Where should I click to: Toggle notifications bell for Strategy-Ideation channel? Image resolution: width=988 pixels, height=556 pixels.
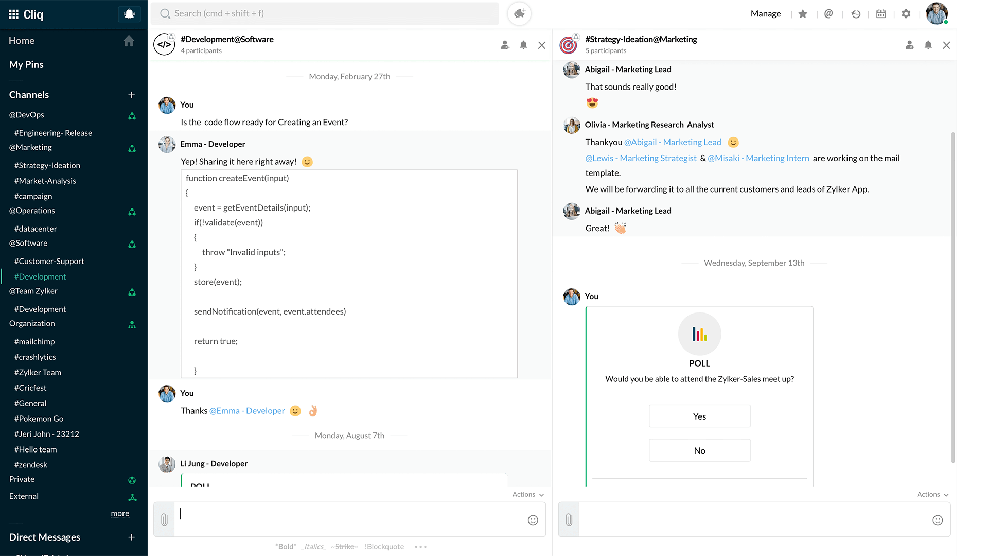point(928,45)
